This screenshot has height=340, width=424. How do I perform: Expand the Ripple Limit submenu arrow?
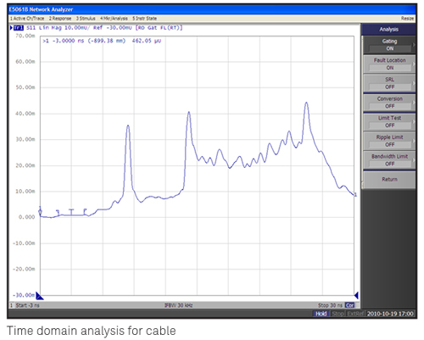pos(414,141)
